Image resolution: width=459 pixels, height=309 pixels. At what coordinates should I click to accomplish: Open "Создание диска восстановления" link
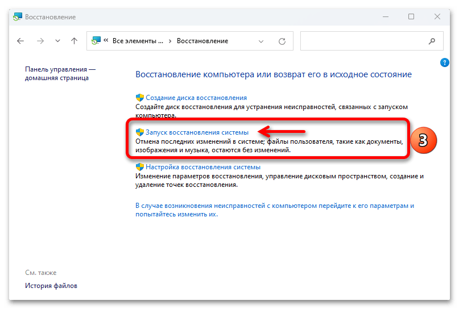[x=196, y=98]
